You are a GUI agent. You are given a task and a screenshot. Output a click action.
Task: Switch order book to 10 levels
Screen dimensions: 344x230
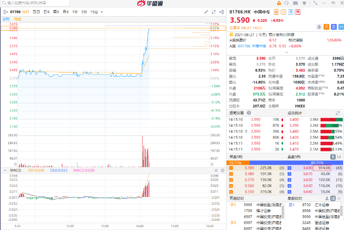click(339, 157)
